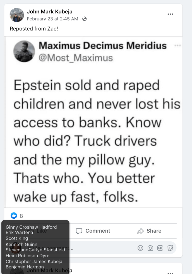Click the Share button

click(x=149, y=231)
